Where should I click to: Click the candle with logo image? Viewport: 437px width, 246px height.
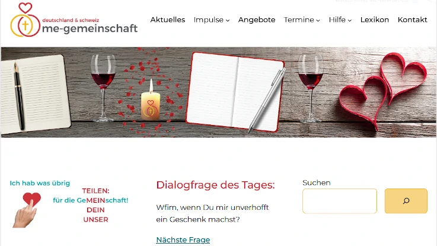(151, 101)
